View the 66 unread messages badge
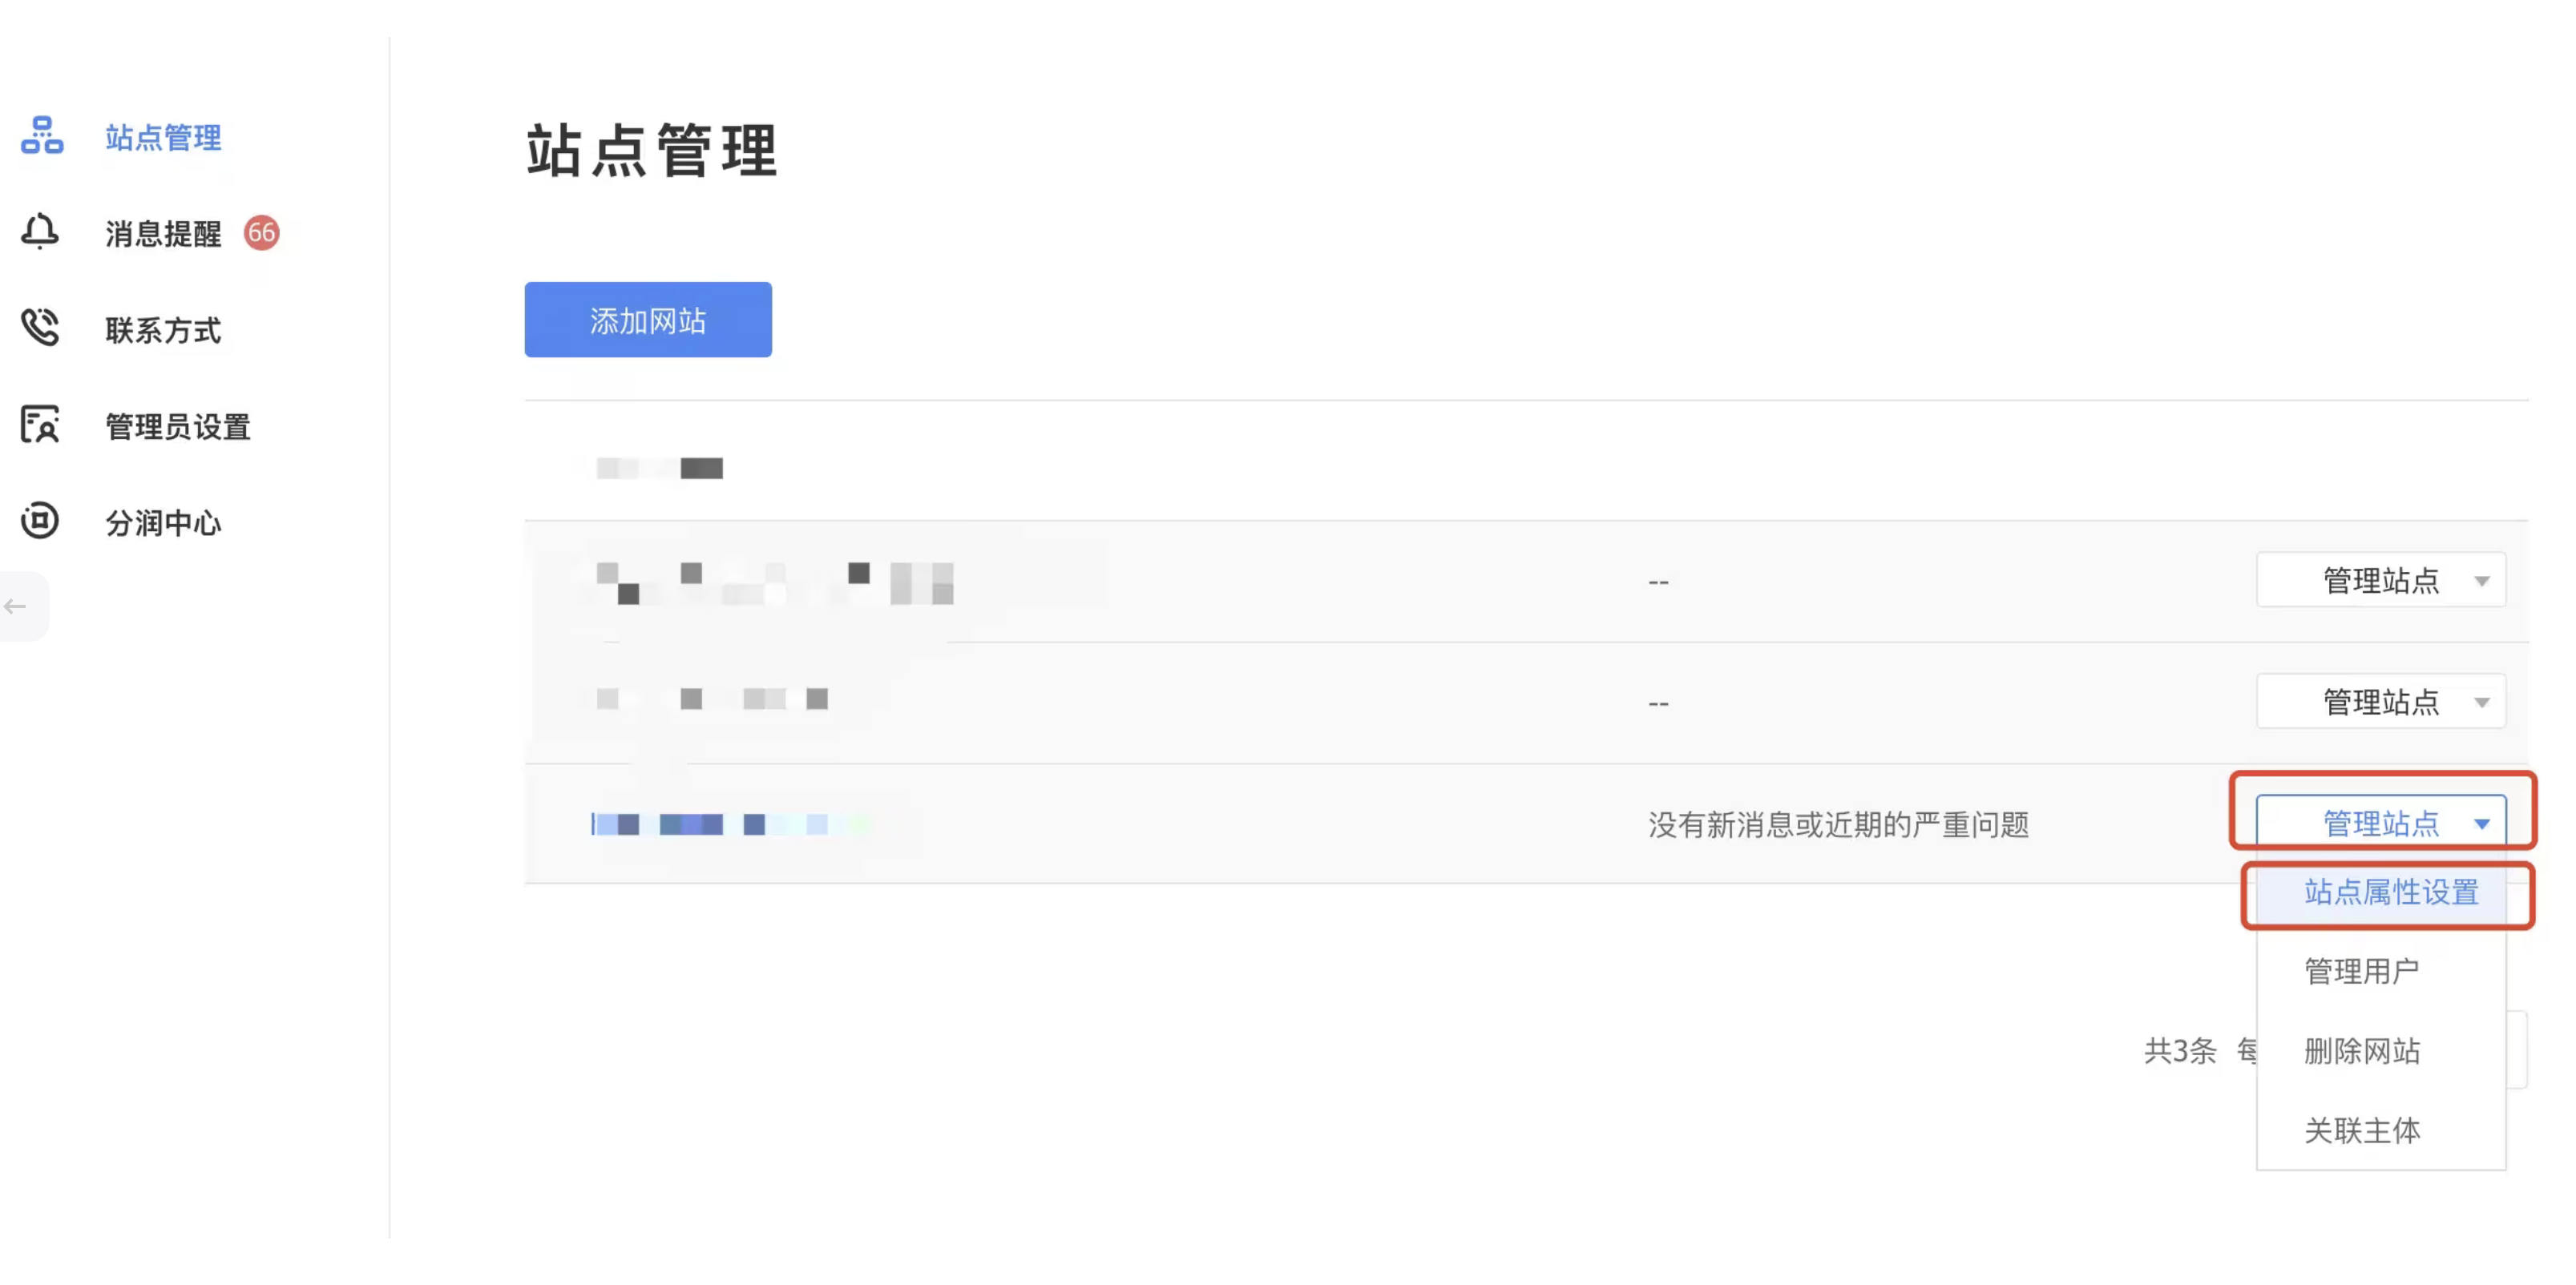The image size is (2576, 1285). 262,232
